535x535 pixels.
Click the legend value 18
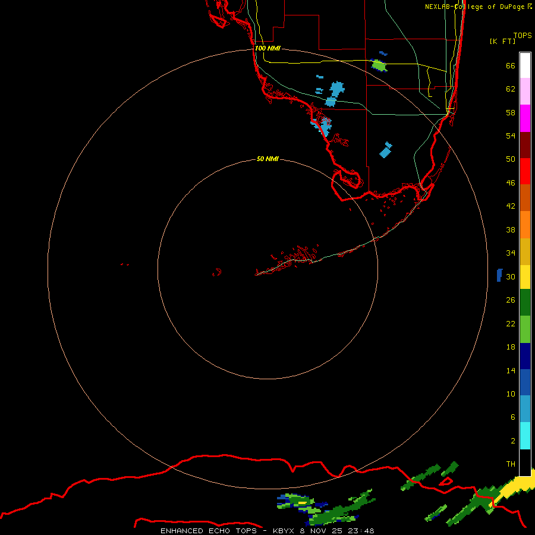(x=511, y=347)
